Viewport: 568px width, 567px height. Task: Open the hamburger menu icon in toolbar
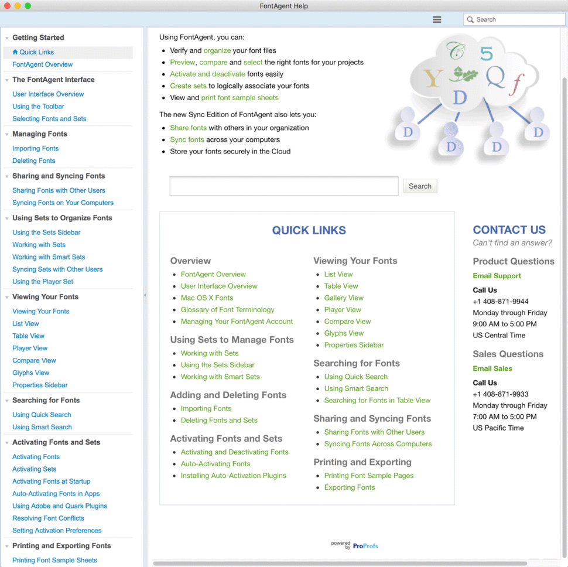pos(437,19)
